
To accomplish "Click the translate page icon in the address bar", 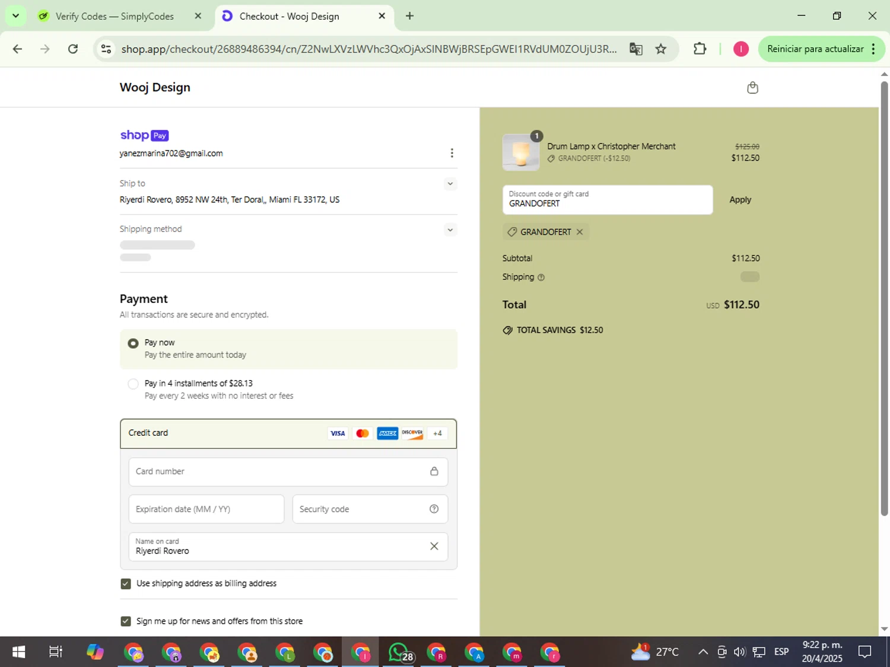I will tap(635, 49).
